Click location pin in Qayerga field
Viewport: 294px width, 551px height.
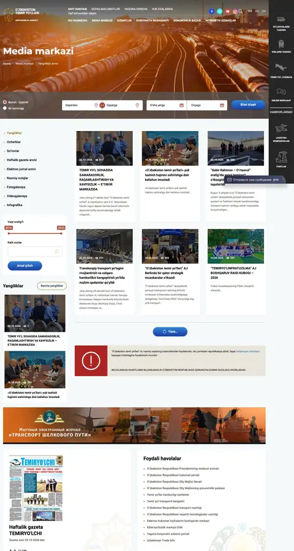pyautogui.click(x=137, y=105)
